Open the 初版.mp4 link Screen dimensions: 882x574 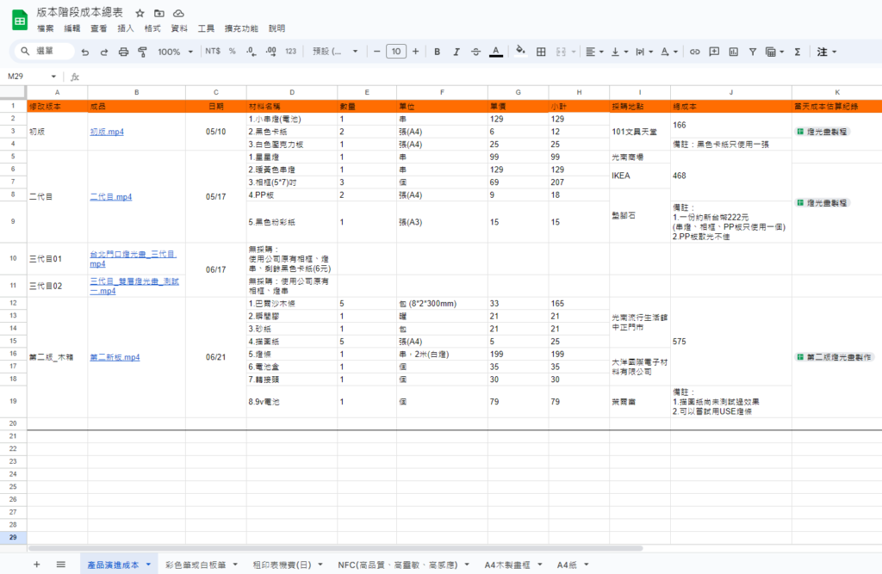109,132
